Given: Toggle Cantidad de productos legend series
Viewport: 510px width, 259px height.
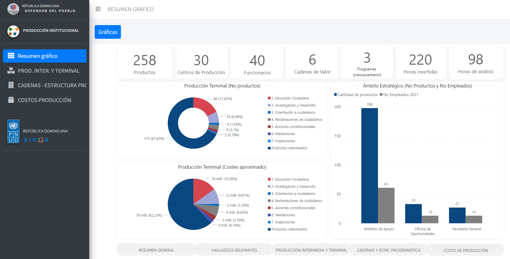Looking at the screenshot, I should 356,95.
